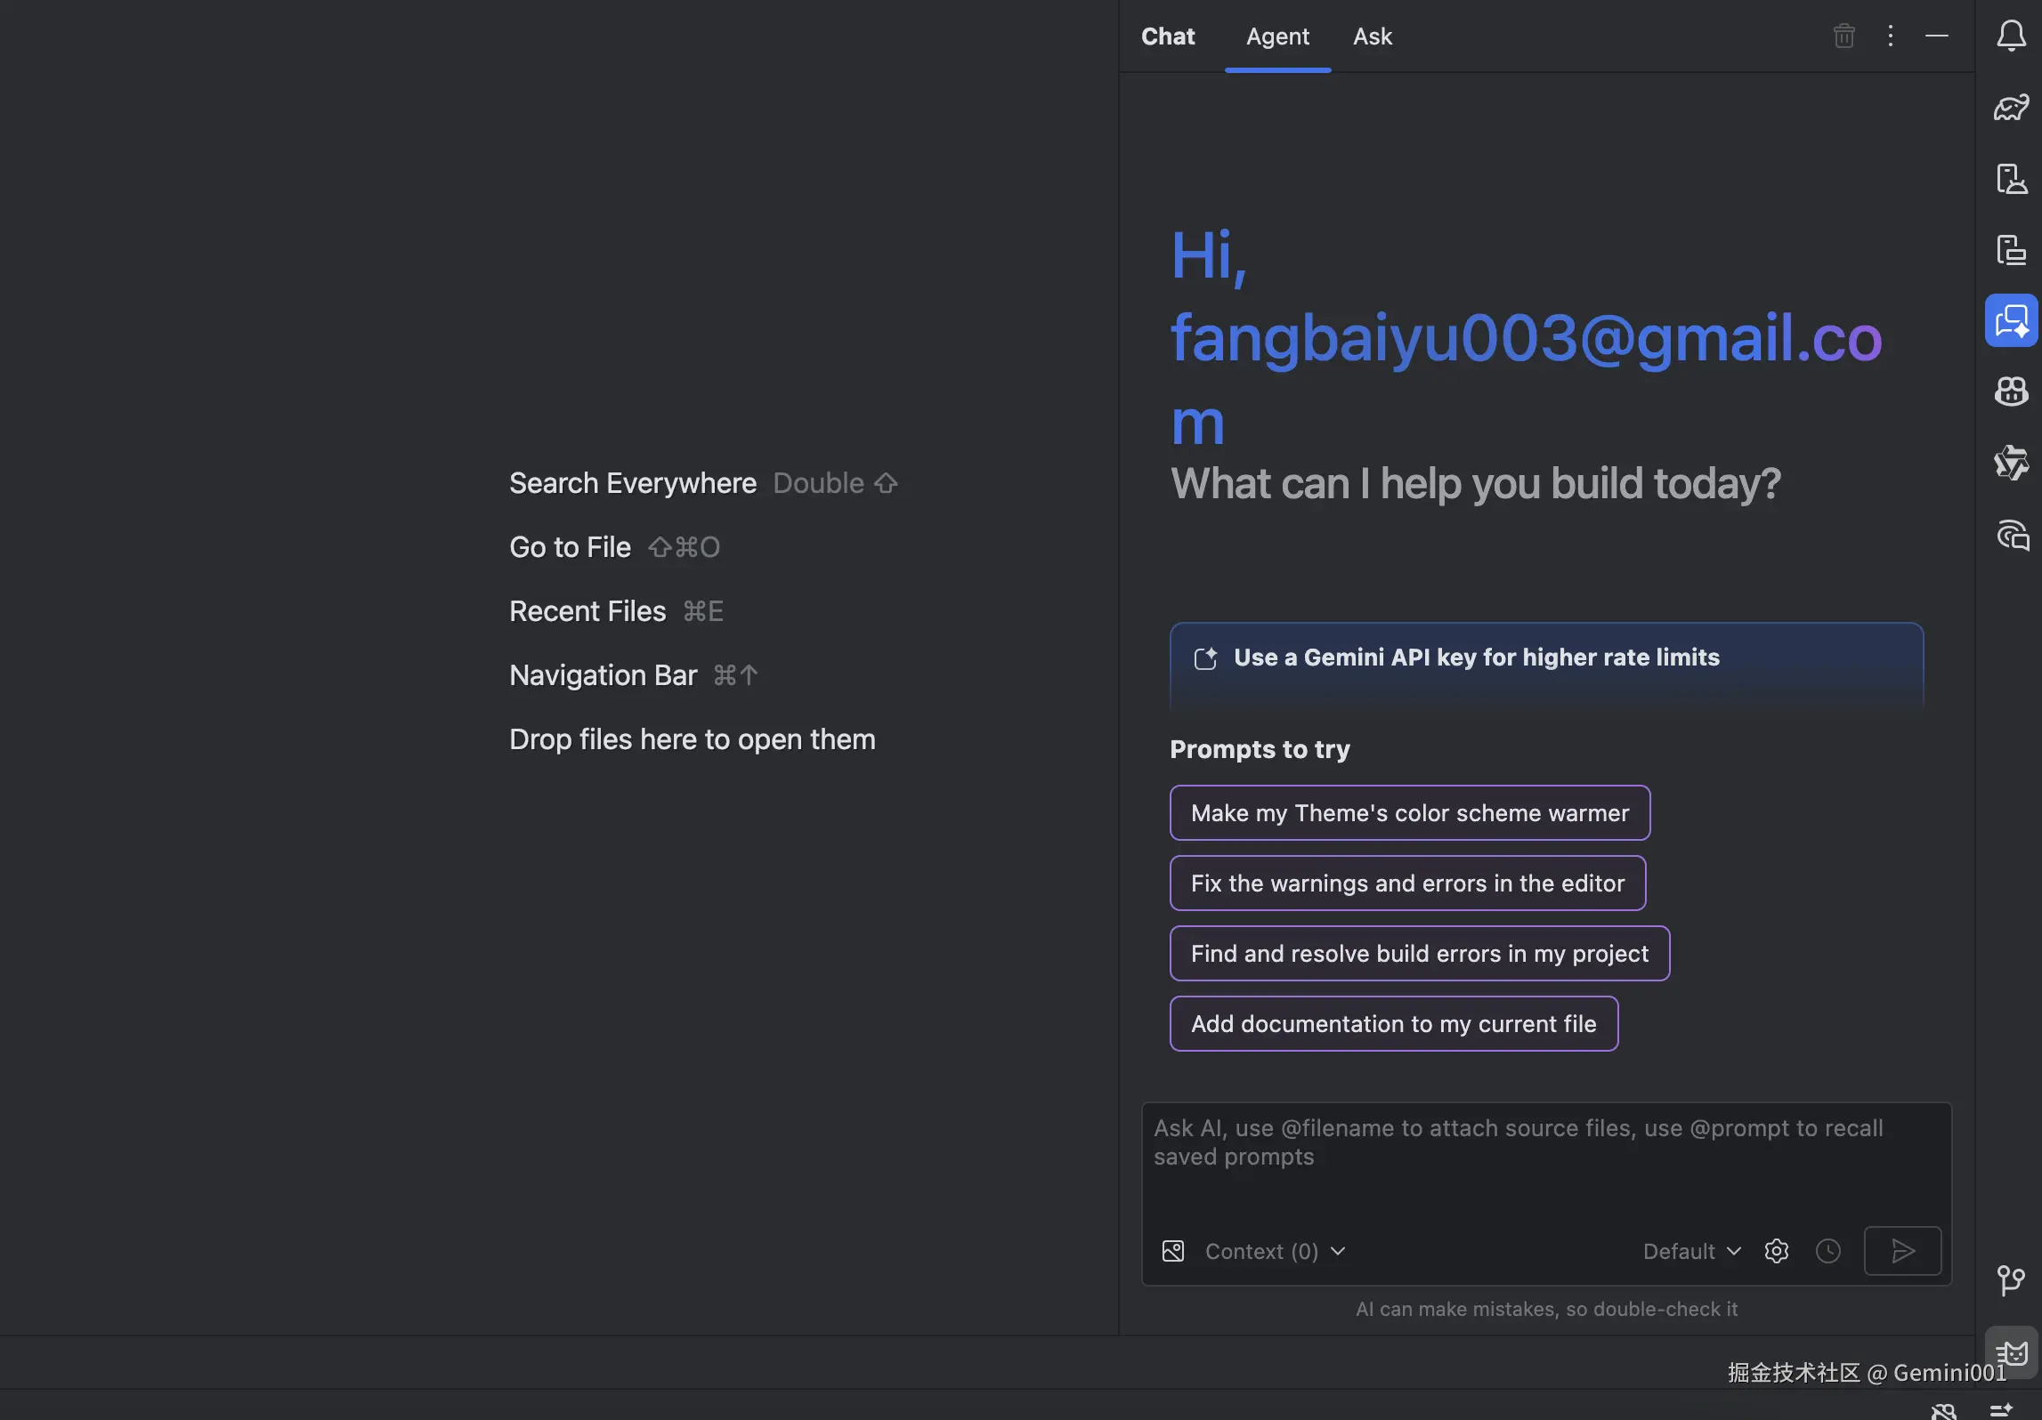Open the Gradle tool window
The height and width of the screenshot is (1420, 2042).
tap(2011, 108)
